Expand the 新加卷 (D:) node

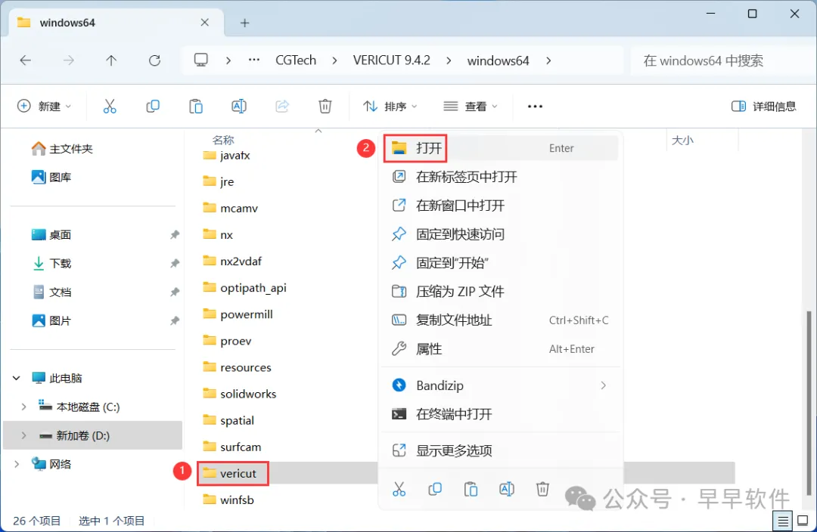tap(23, 435)
